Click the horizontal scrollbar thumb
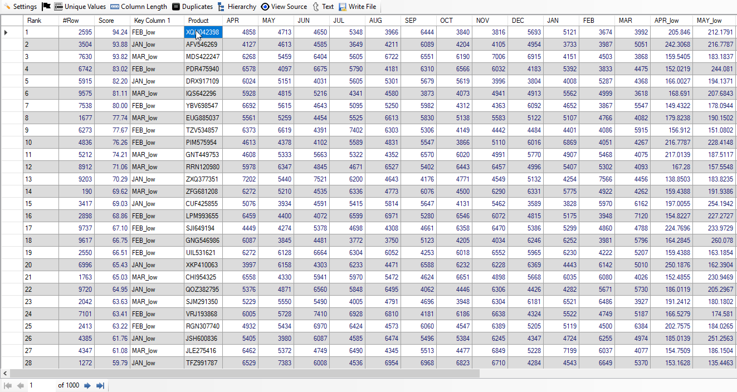 [244, 373]
